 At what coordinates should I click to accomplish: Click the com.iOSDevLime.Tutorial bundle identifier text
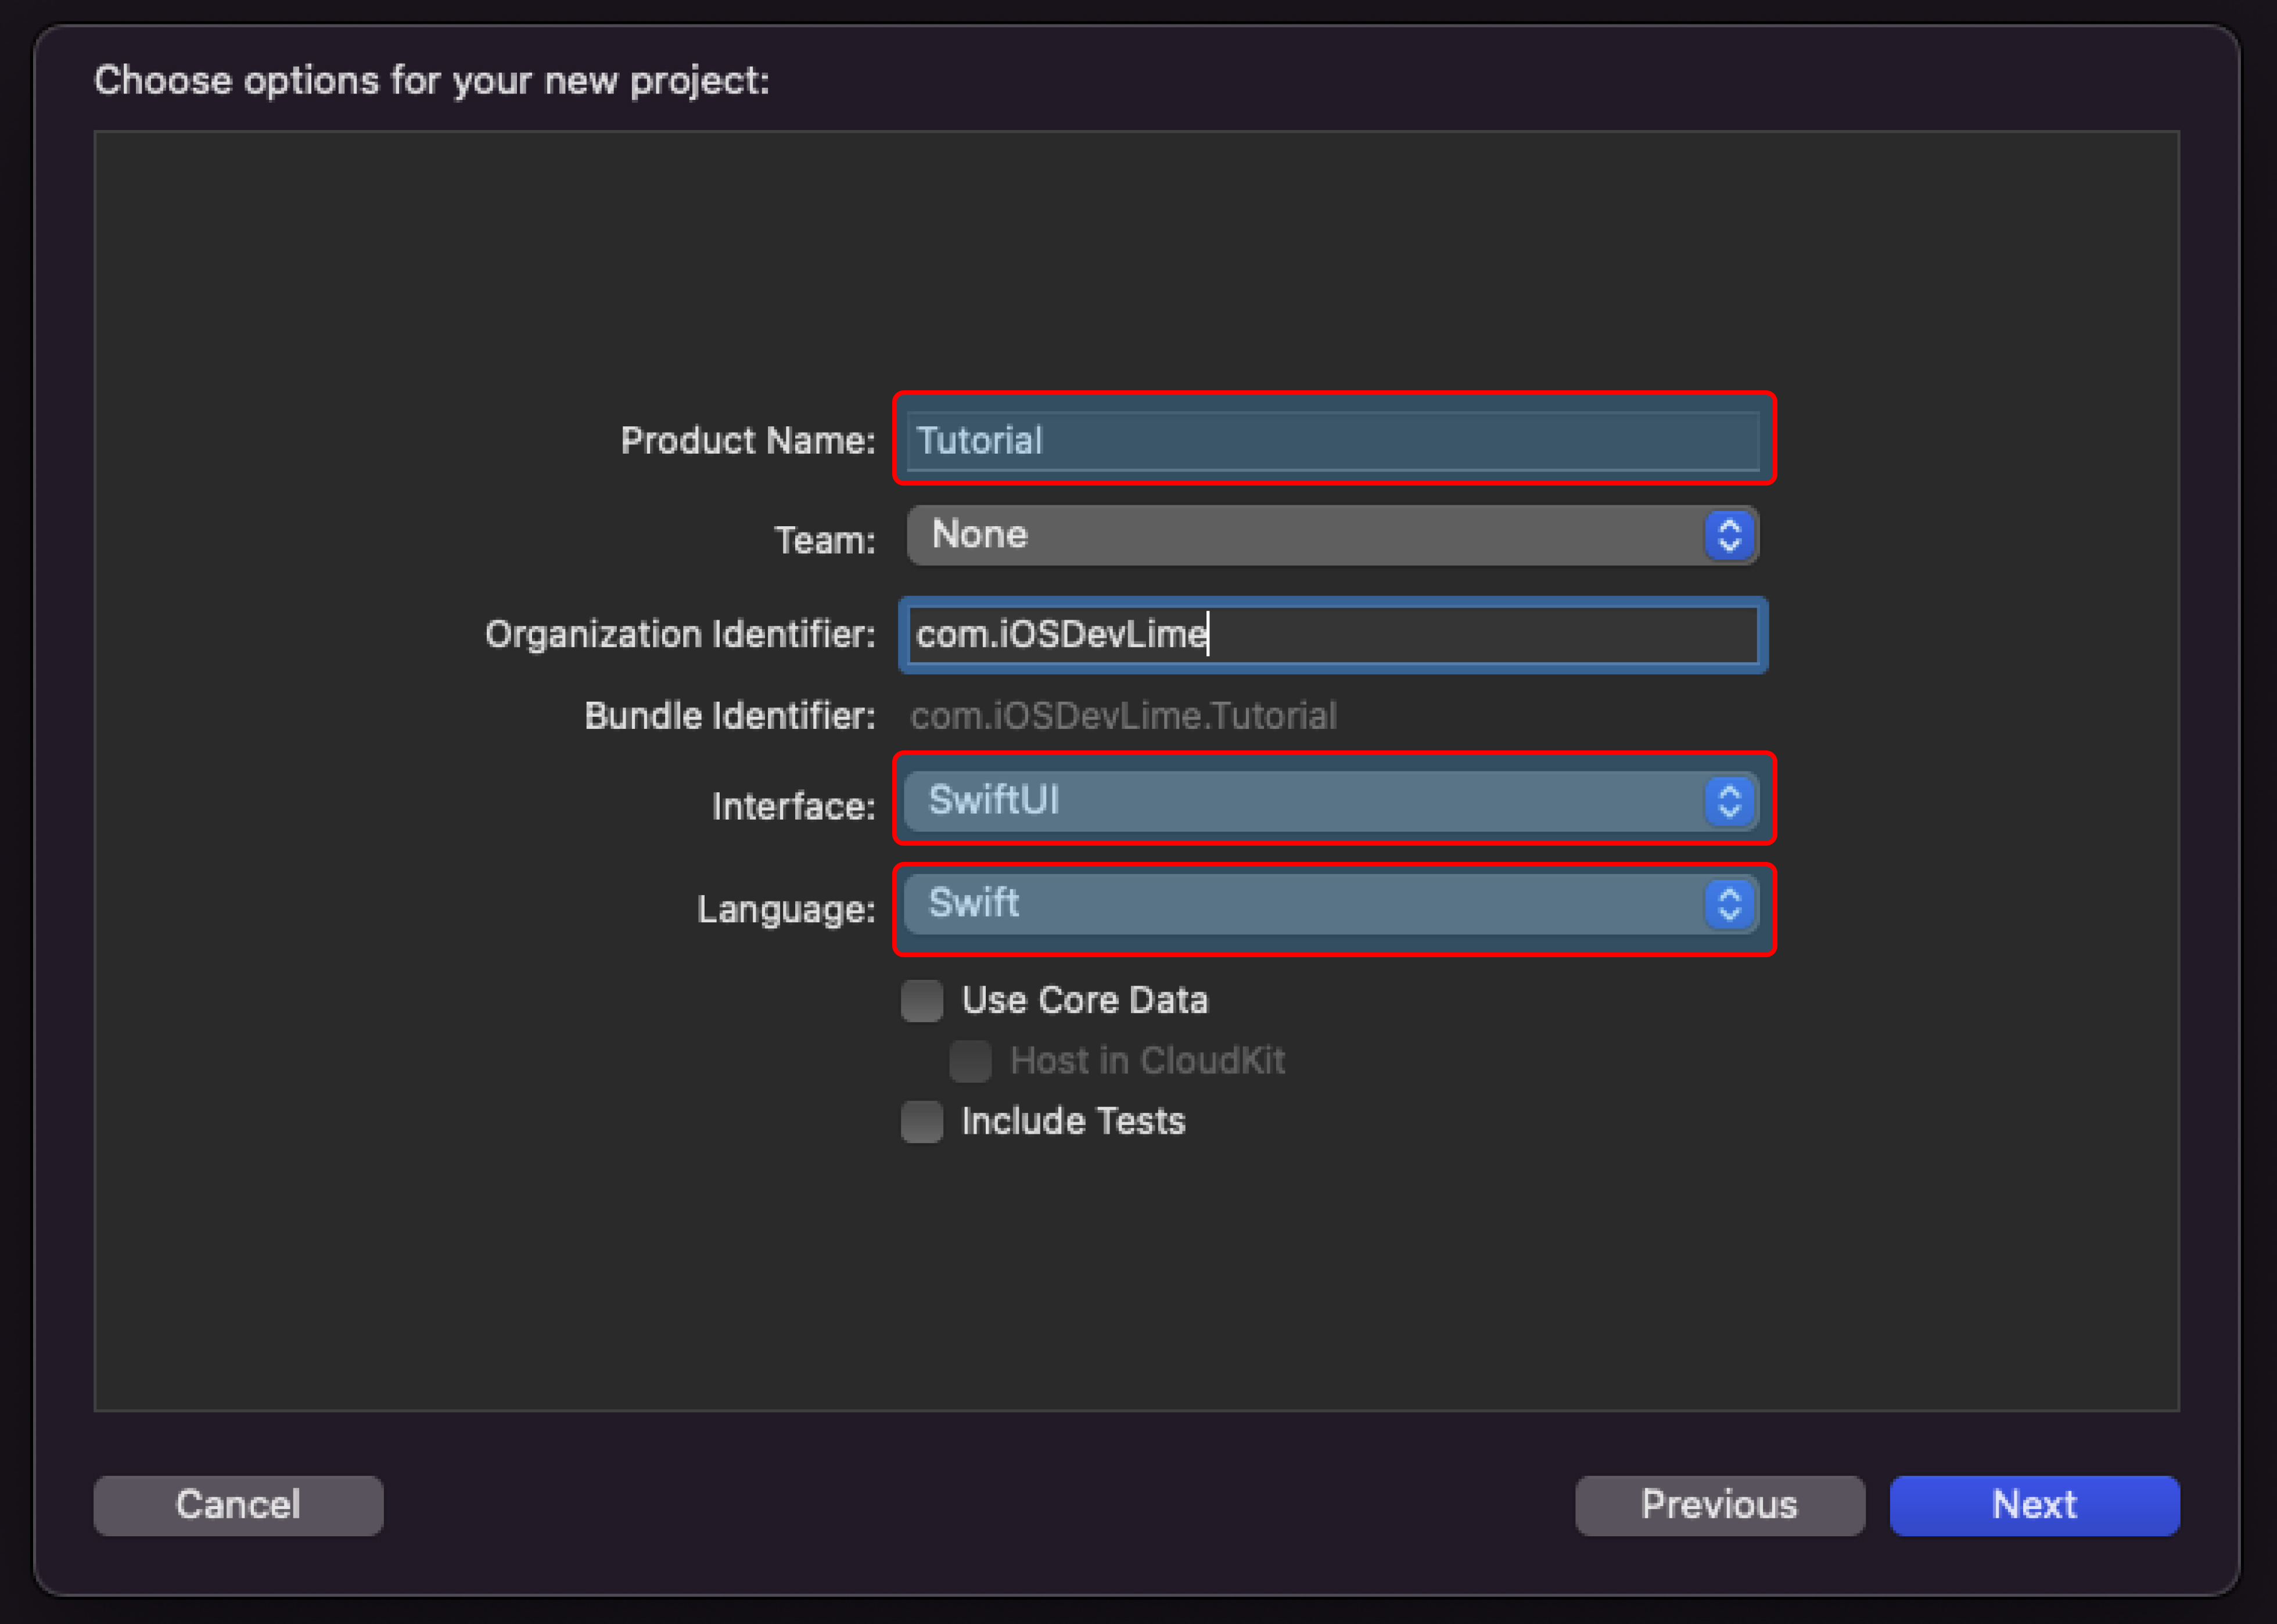click(x=1122, y=716)
